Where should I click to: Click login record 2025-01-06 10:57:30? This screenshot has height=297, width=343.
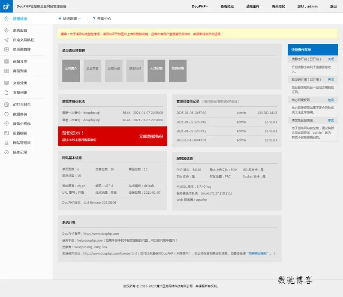pyautogui.click(x=191, y=113)
